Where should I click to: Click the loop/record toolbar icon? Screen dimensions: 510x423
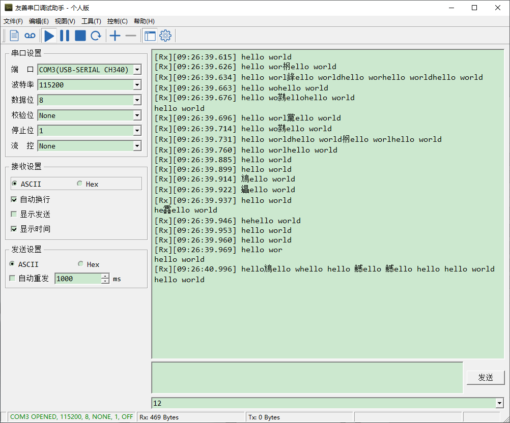pyautogui.click(x=30, y=36)
